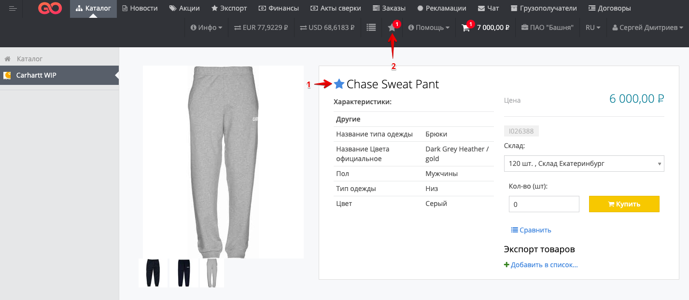Open favorites star icon in header
Viewport: 689px width, 300px height.
[392, 28]
